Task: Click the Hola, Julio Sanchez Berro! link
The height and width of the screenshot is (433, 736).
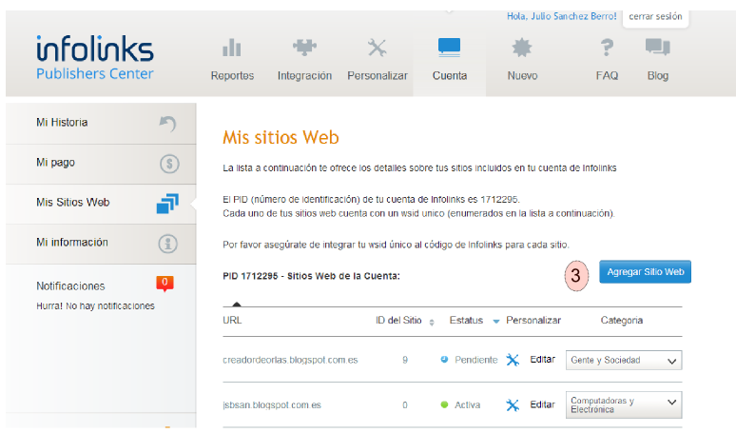Action: coord(561,16)
